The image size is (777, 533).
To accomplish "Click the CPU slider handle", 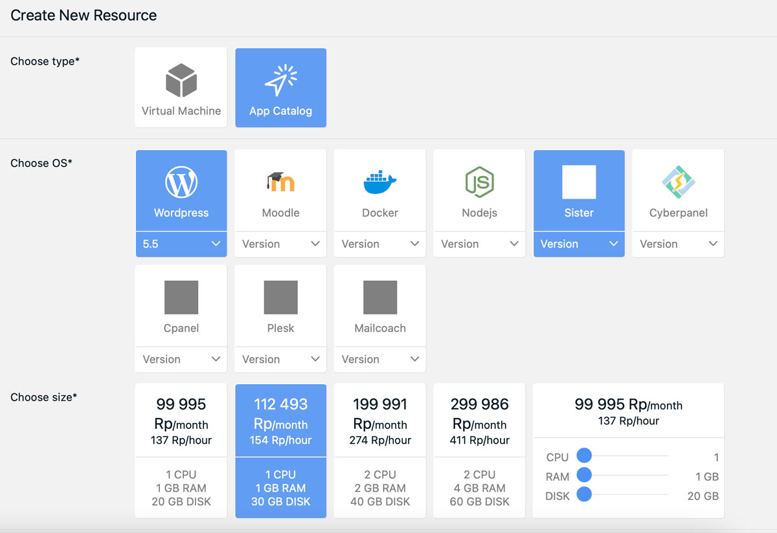I will point(584,456).
